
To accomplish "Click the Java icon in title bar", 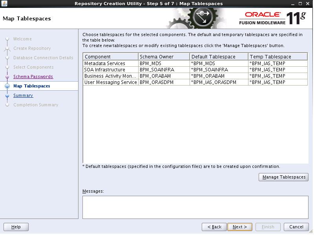I will (x=4, y=4).
